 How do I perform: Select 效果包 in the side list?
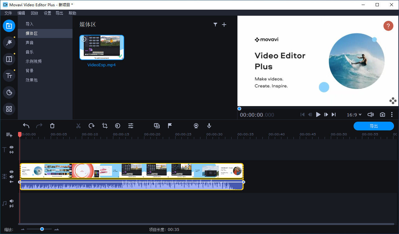coord(45,80)
